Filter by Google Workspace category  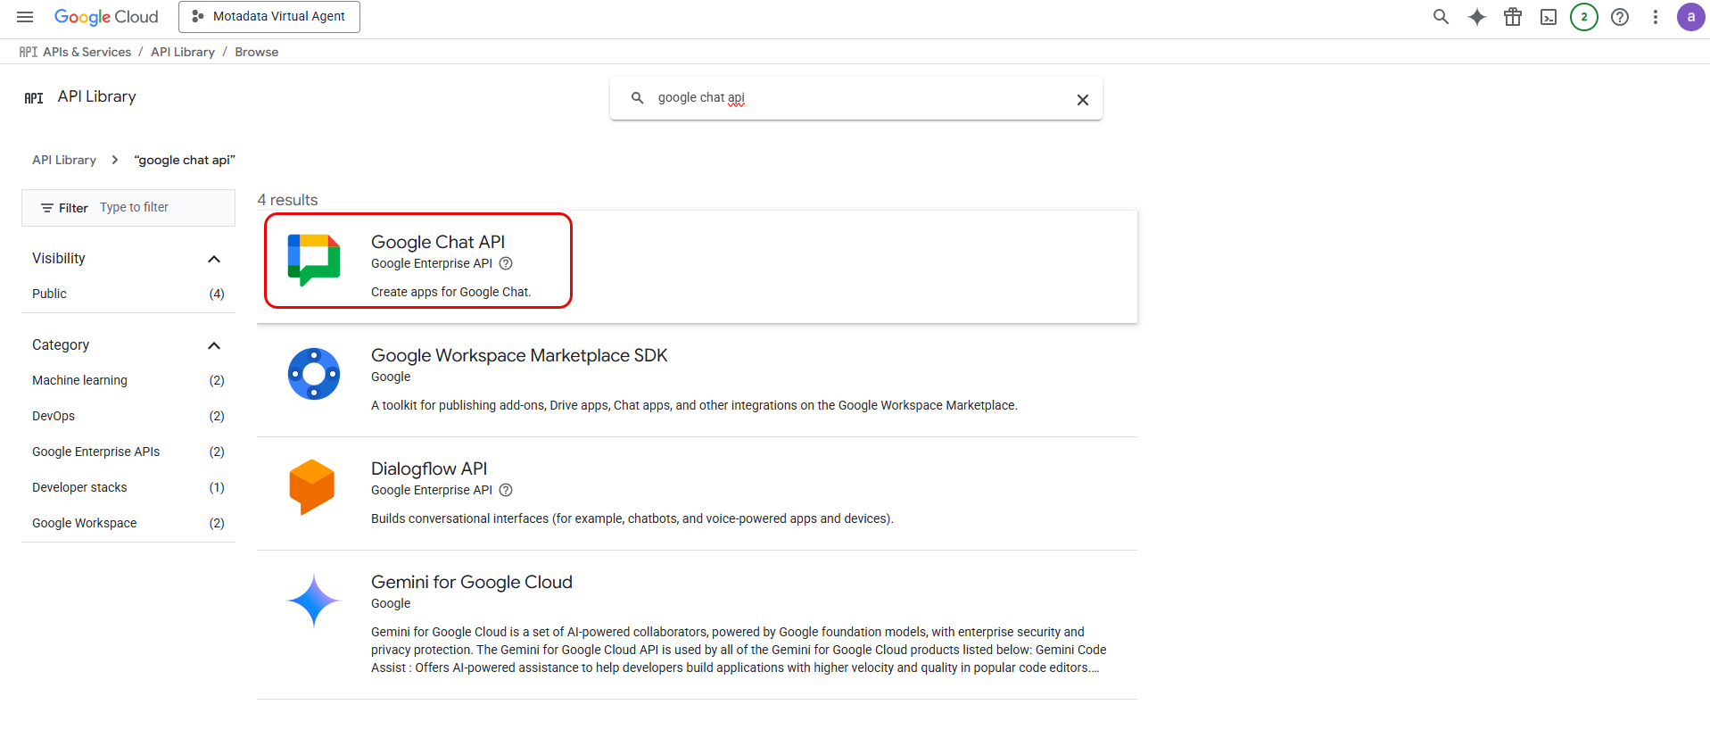[x=128, y=523]
